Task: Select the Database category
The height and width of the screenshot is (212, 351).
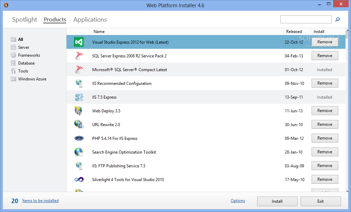Action: pos(26,63)
